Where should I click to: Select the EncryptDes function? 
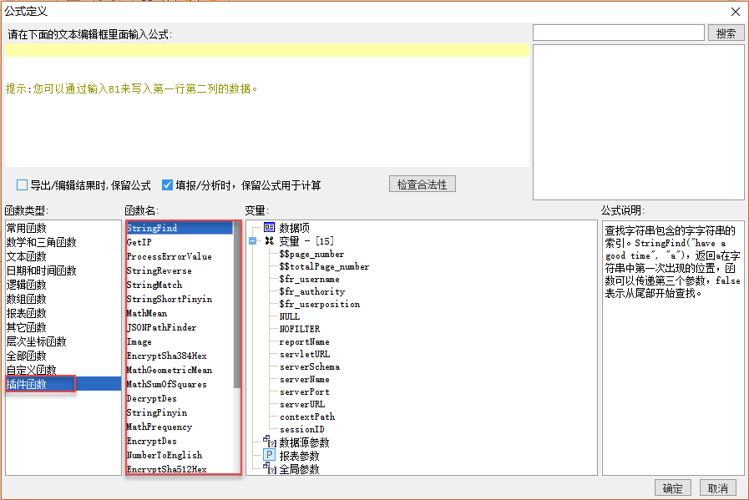180,441
